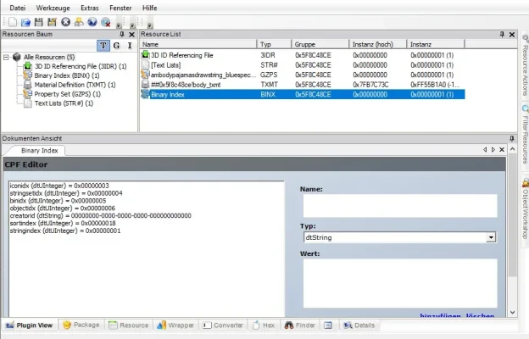Open the first toolbar overflow arrow
The image size is (529, 339).
(119, 25)
